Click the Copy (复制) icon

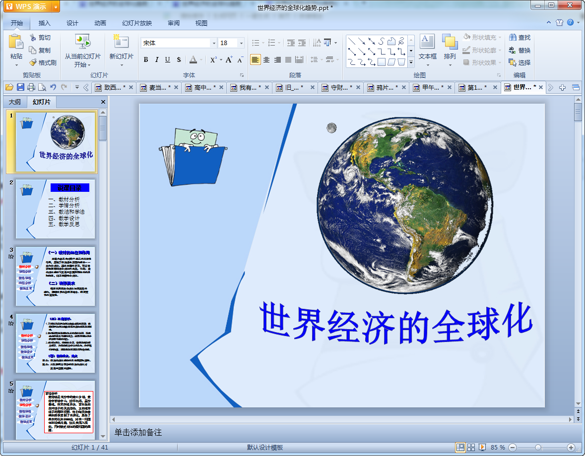pyautogui.click(x=33, y=50)
